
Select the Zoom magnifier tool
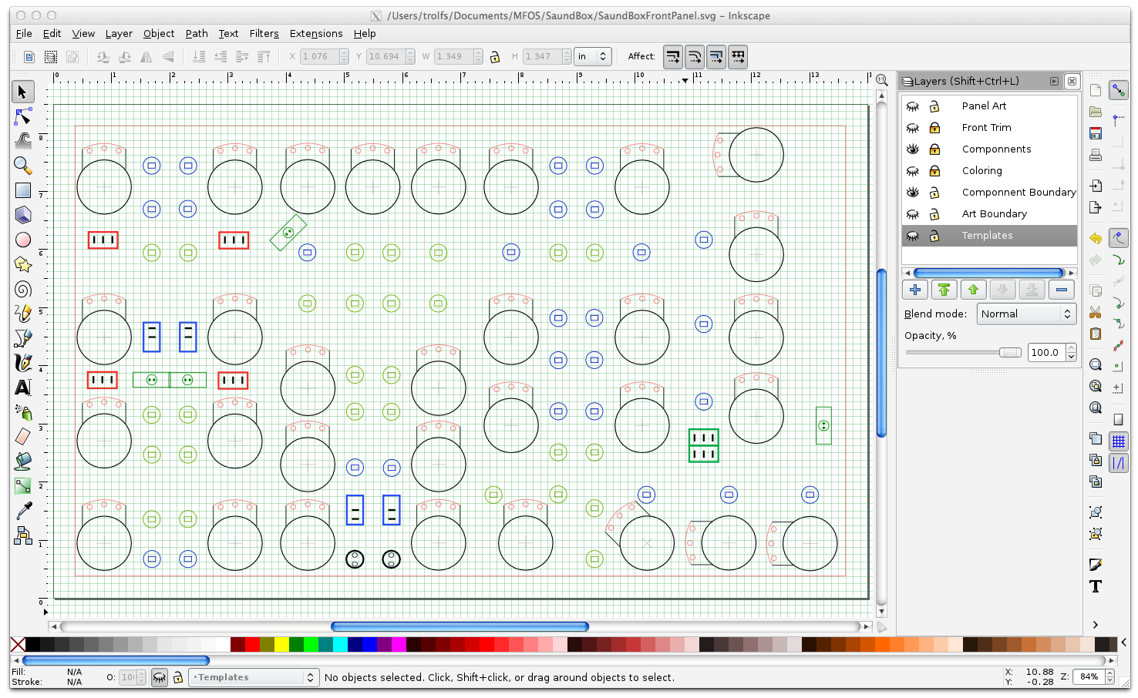click(x=22, y=166)
